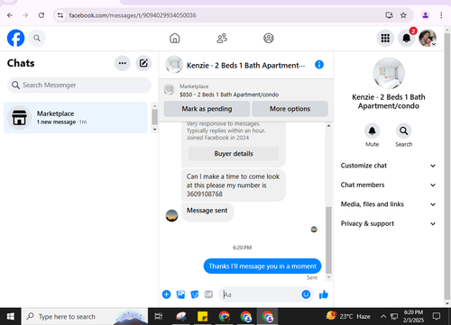Screen dimensions: 451x325
Task: Open the Facebook logo home link
Action: [15, 38]
